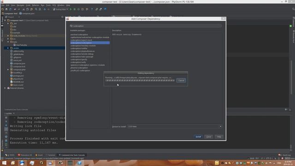This screenshot has height=166, width=295.
Task: Select yiisoft/yii2-codeception package
Action: (80, 71)
